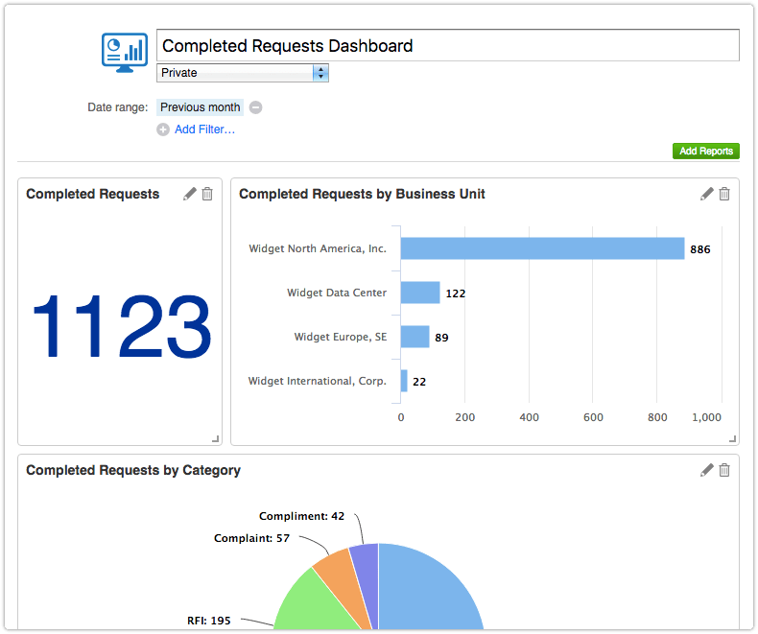Screen dimensions: 758x634
Task: Click the 89 bar value
Action: click(x=441, y=338)
